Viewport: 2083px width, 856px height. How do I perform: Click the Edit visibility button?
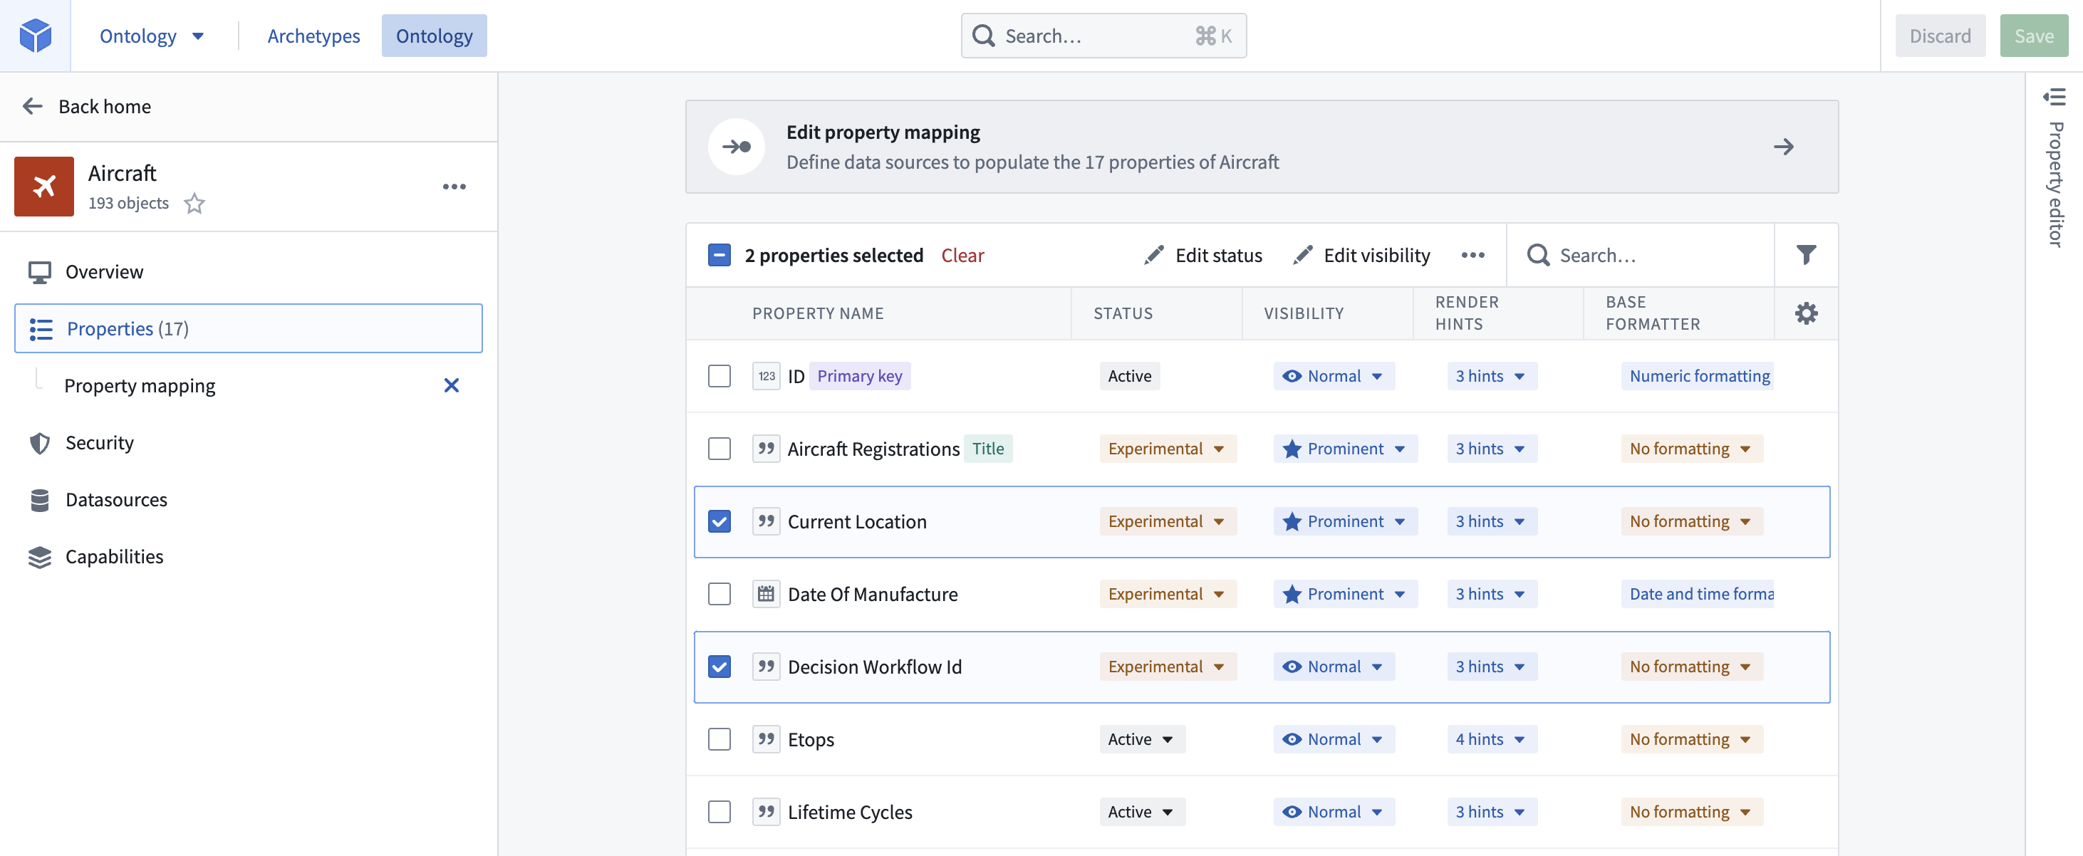pos(1361,255)
